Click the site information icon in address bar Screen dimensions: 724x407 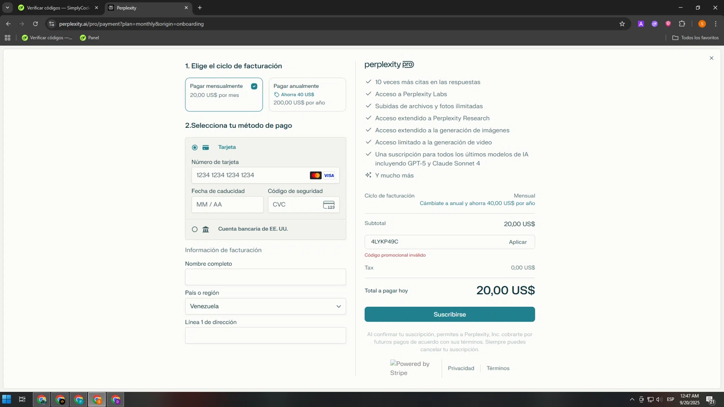point(52,24)
